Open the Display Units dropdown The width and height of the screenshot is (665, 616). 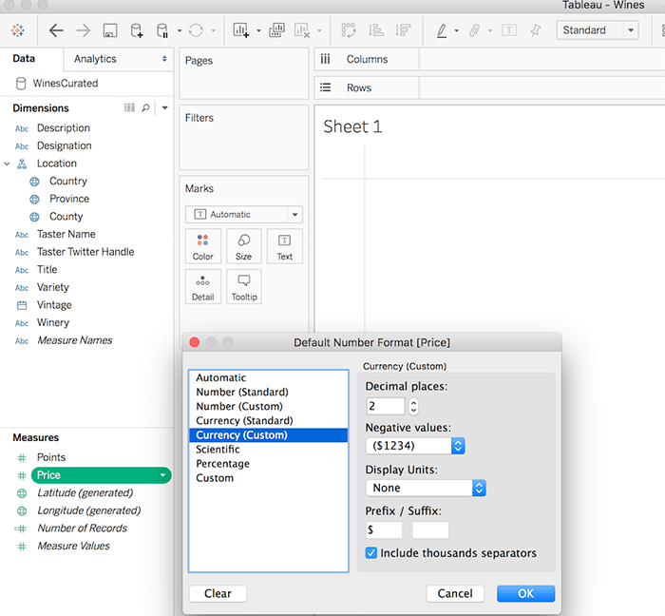[426, 488]
